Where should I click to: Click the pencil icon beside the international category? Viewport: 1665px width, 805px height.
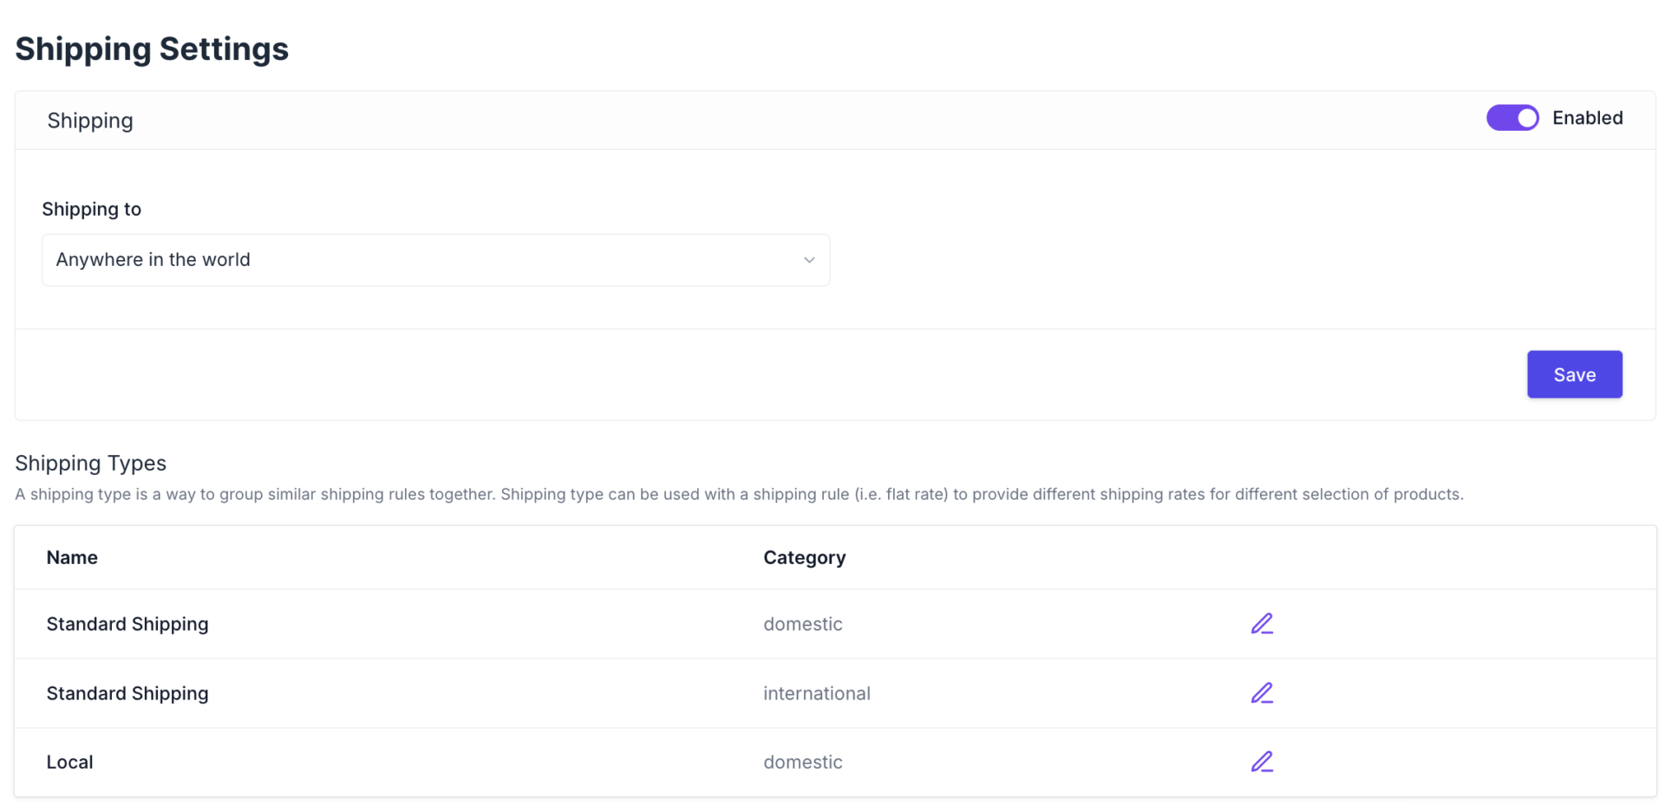[1262, 692]
